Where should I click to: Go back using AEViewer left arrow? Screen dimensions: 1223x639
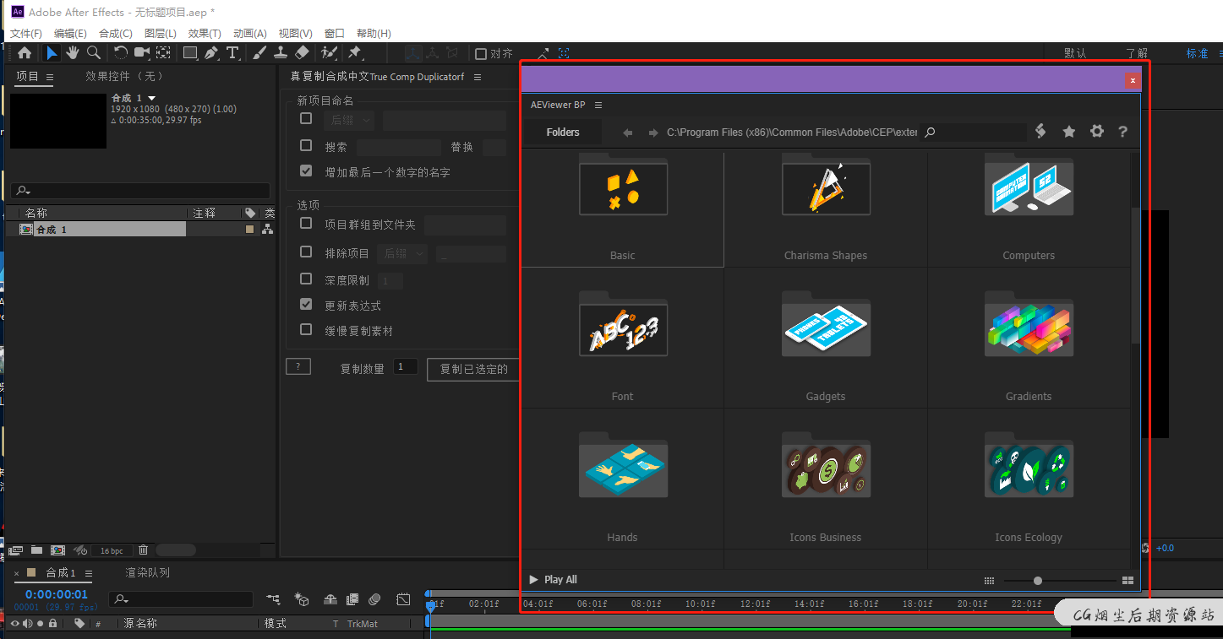tap(627, 133)
